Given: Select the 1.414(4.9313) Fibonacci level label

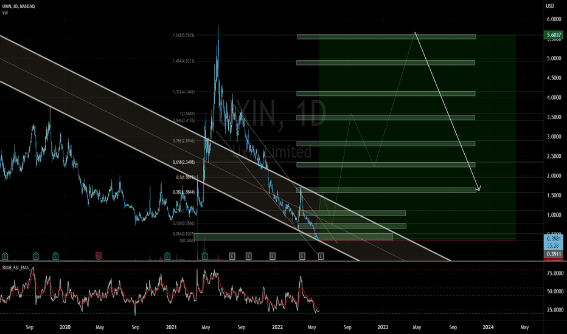Looking at the screenshot, I should (x=183, y=61).
